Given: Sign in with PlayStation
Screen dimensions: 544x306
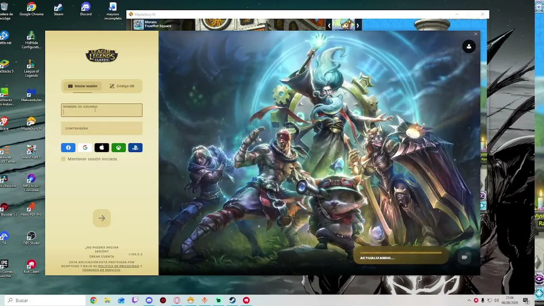Looking at the screenshot, I should [135, 147].
